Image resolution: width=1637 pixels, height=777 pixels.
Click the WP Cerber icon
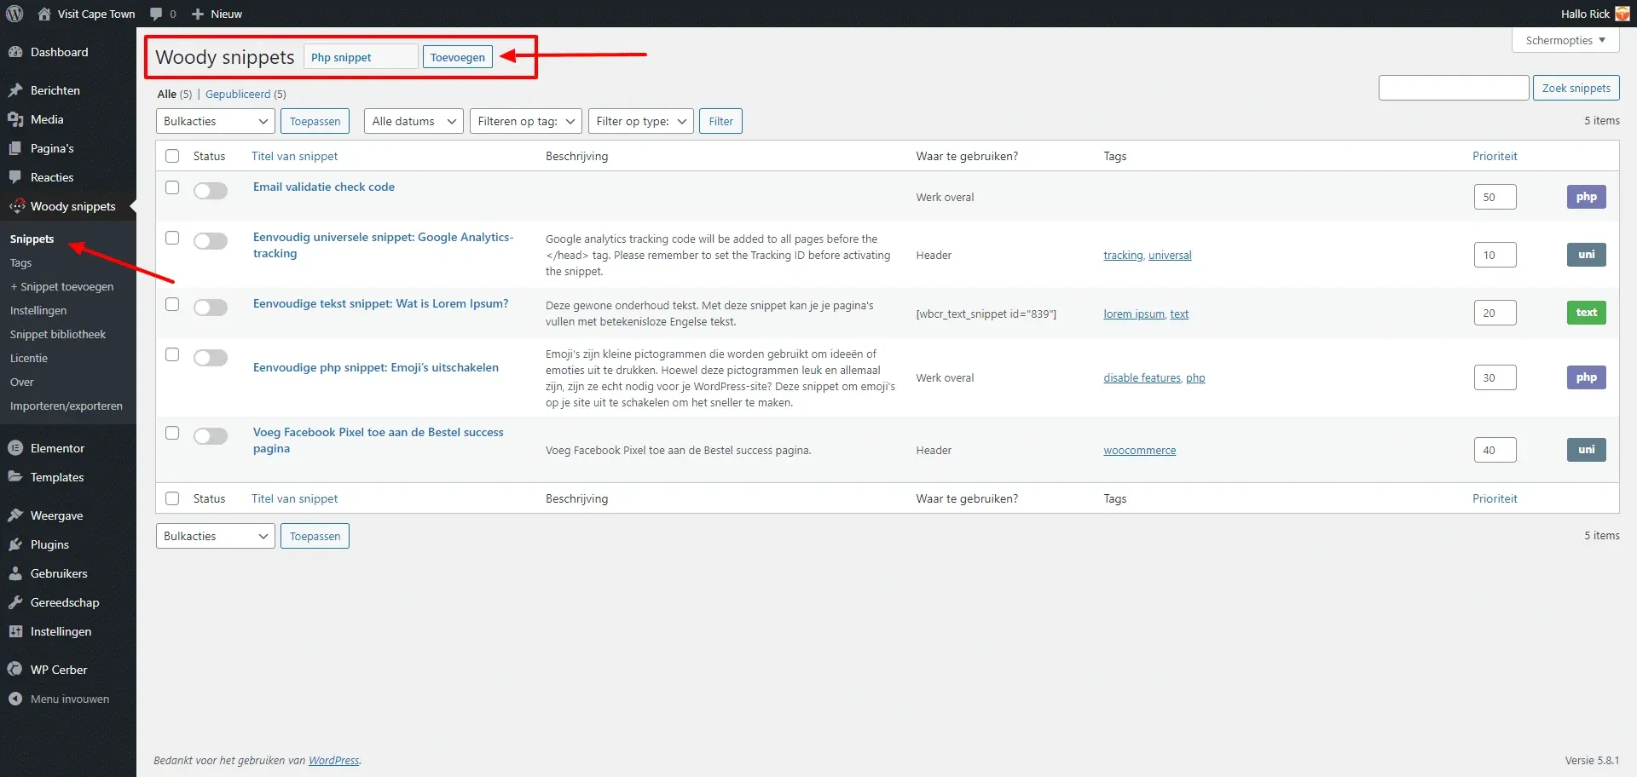[15, 670]
